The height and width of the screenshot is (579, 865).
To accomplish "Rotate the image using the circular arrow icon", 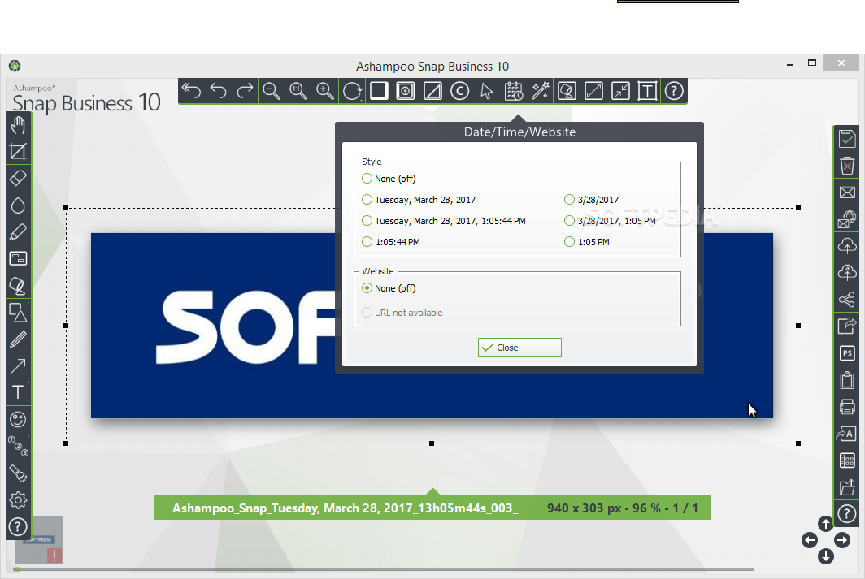I will (352, 91).
